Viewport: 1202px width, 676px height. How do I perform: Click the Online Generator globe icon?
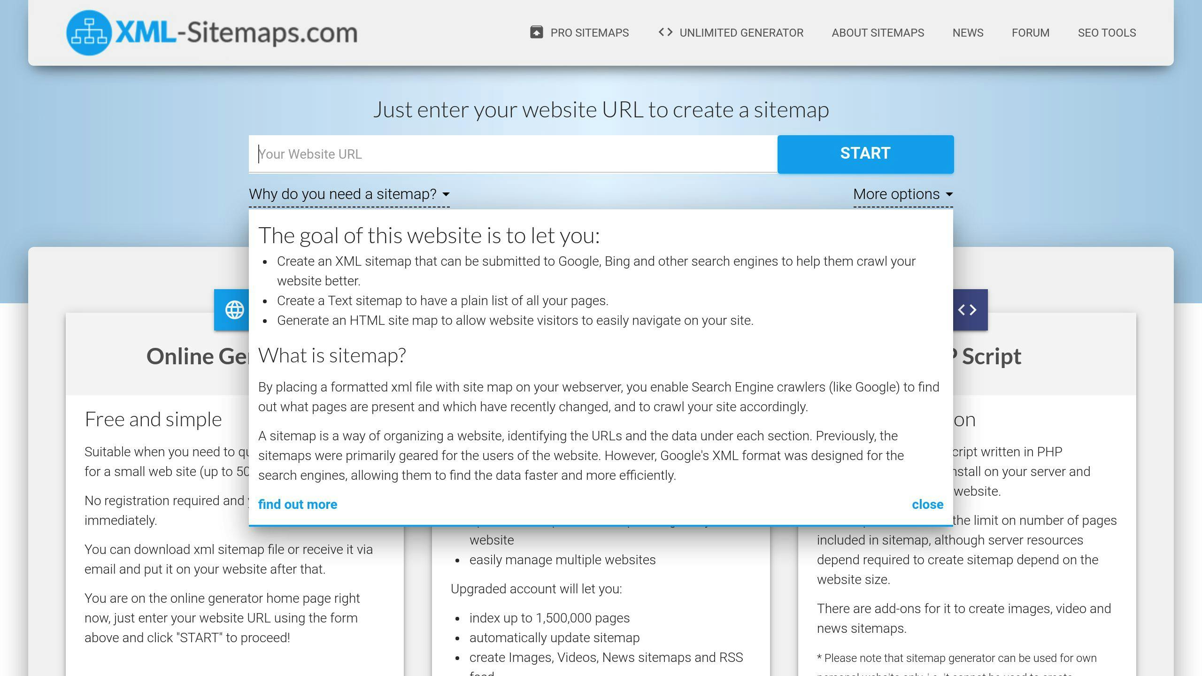234,309
